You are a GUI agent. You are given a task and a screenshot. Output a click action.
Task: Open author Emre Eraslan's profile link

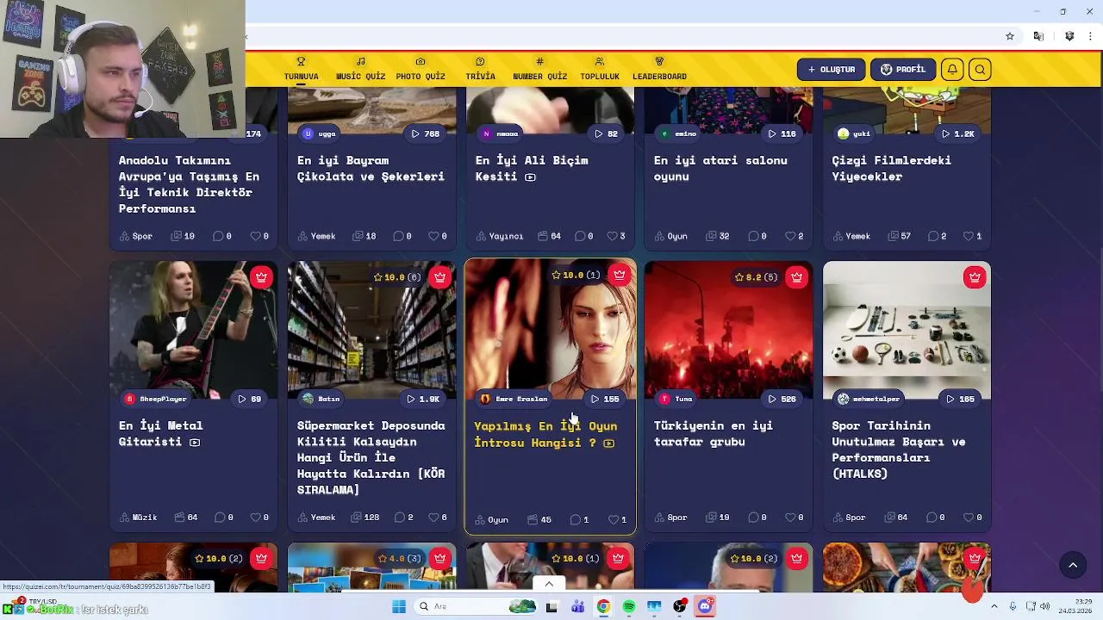pyautogui.click(x=514, y=399)
